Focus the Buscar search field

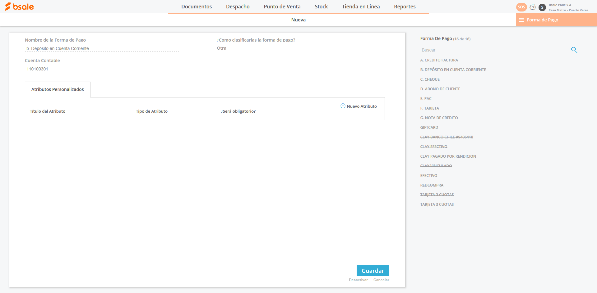(x=491, y=50)
